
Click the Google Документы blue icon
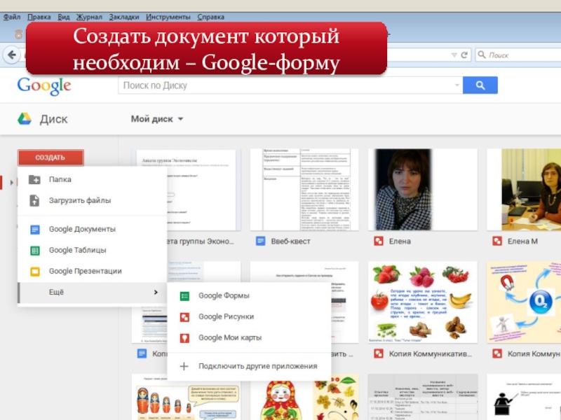click(x=34, y=230)
